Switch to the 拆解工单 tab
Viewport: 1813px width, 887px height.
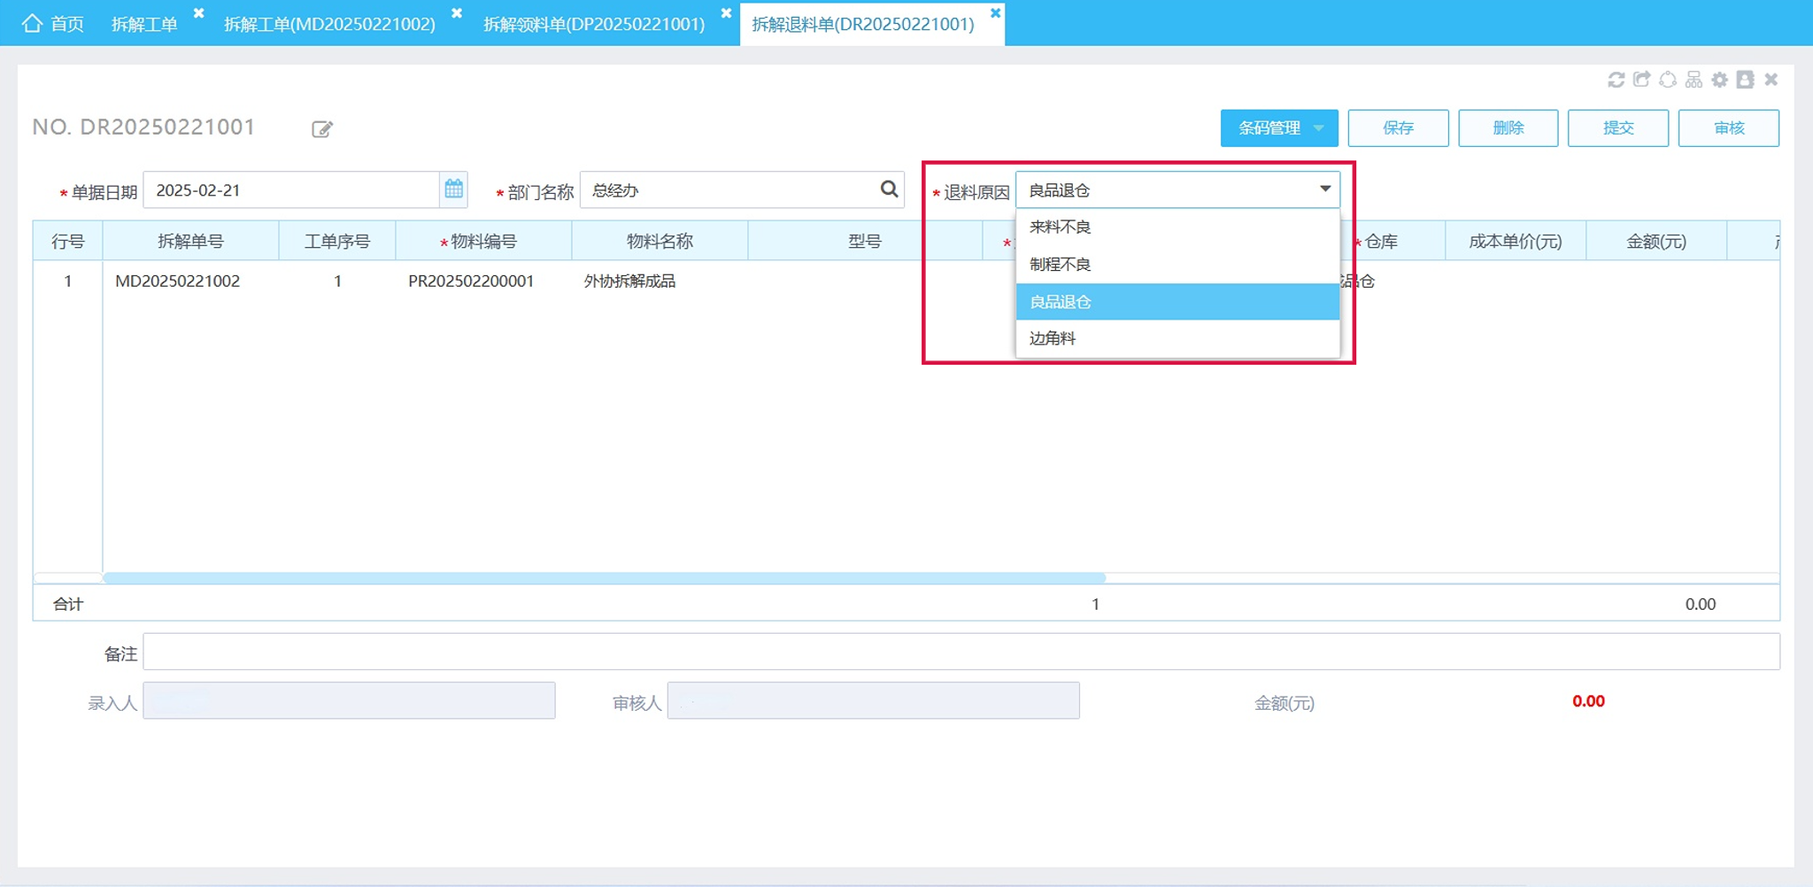tap(144, 24)
